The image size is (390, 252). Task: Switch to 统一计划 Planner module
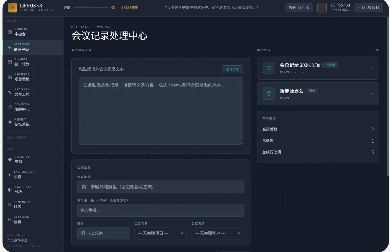(33, 62)
